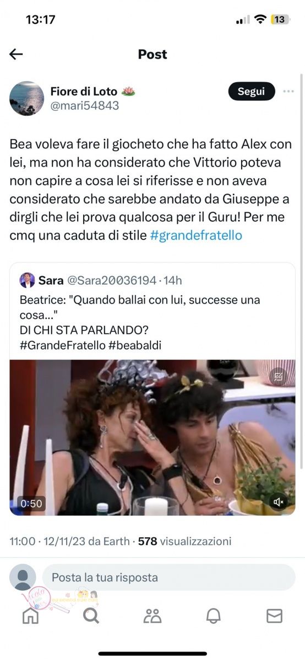305x662 pixels.
Task: Tap the captions icon on the video
Action: 279,376
